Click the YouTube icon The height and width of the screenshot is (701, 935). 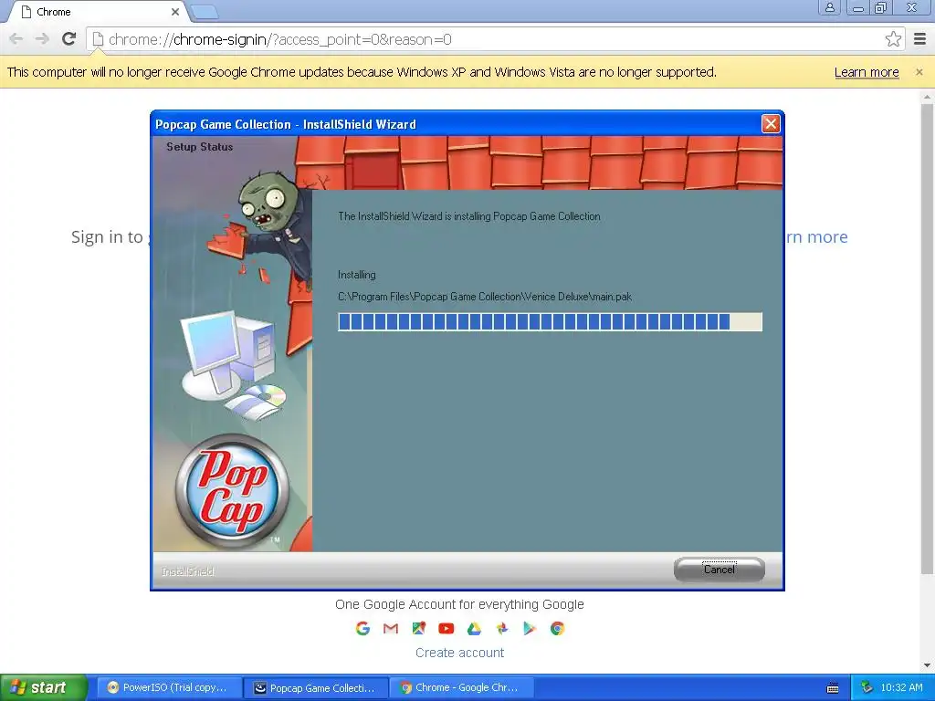[446, 628]
